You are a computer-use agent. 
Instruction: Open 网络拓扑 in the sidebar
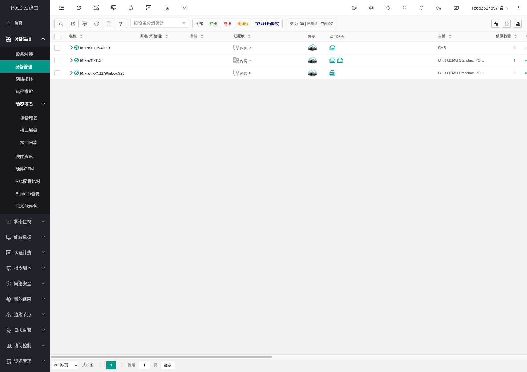[x=24, y=79]
